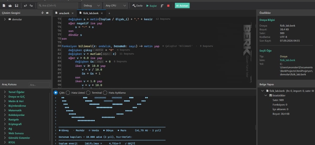This screenshot has height=145, width=315.
Task: Open the Any CPU platform dropdown
Action: [116, 5]
